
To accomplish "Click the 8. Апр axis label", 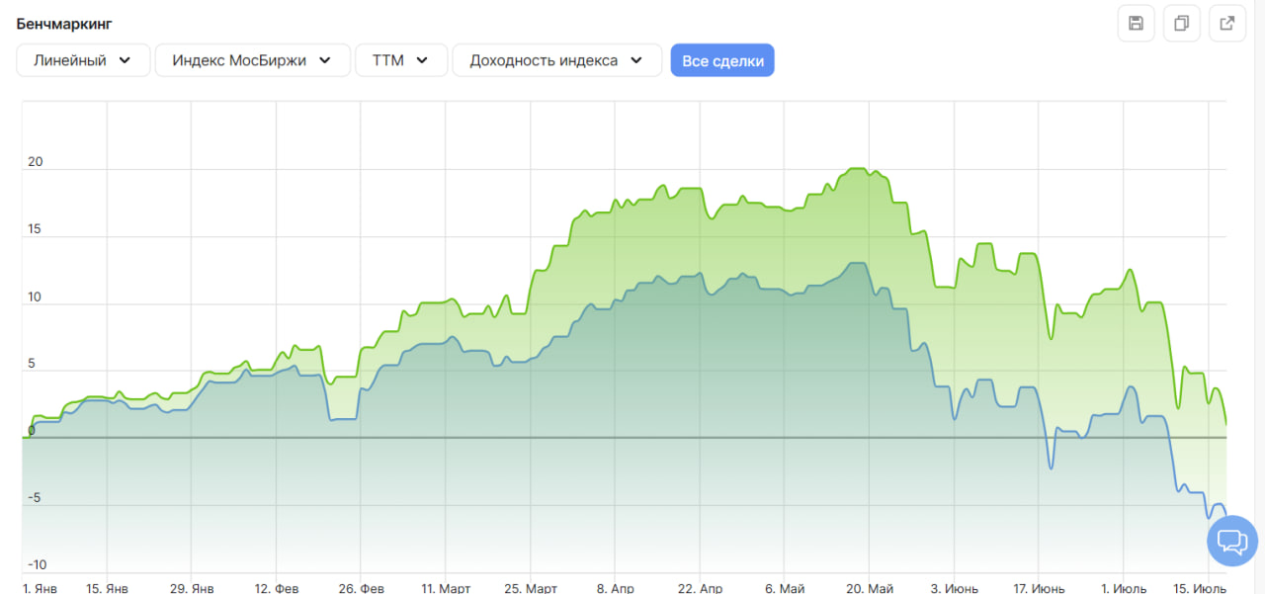I will (x=615, y=588).
